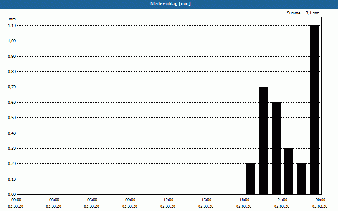Select the tallest 1,10 mm precipitation bar

[314, 110]
